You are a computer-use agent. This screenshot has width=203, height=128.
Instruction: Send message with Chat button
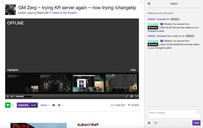click(x=196, y=123)
